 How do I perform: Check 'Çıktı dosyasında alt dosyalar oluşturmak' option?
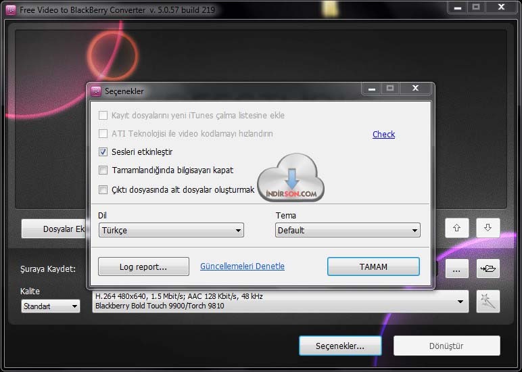(x=103, y=190)
